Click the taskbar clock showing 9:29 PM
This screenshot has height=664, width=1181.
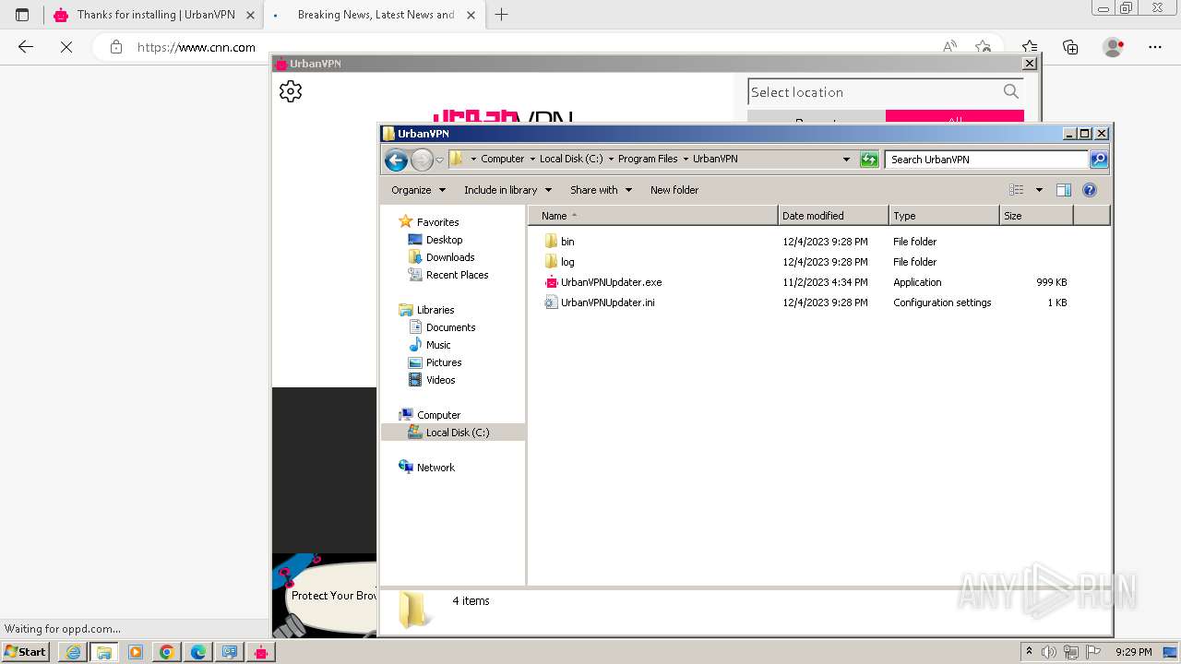(x=1133, y=652)
